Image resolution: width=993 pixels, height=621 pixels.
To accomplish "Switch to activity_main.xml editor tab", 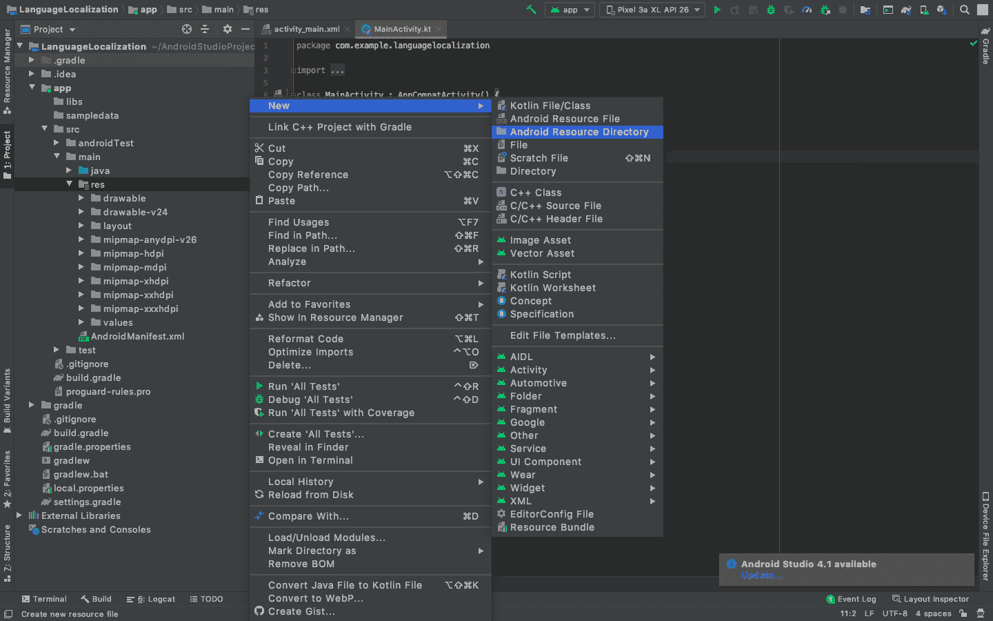I will (306, 29).
